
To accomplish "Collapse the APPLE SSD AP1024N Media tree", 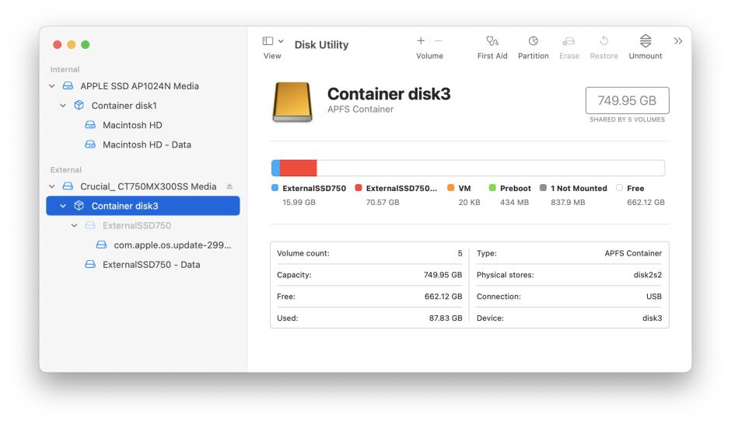I will tap(52, 86).
